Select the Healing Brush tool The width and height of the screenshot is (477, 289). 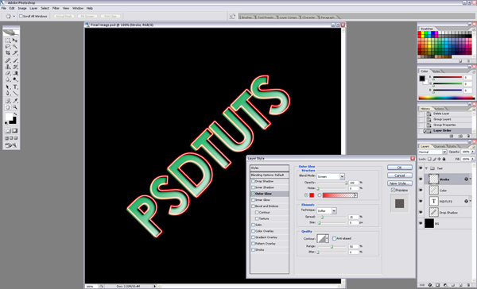(8, 60)
